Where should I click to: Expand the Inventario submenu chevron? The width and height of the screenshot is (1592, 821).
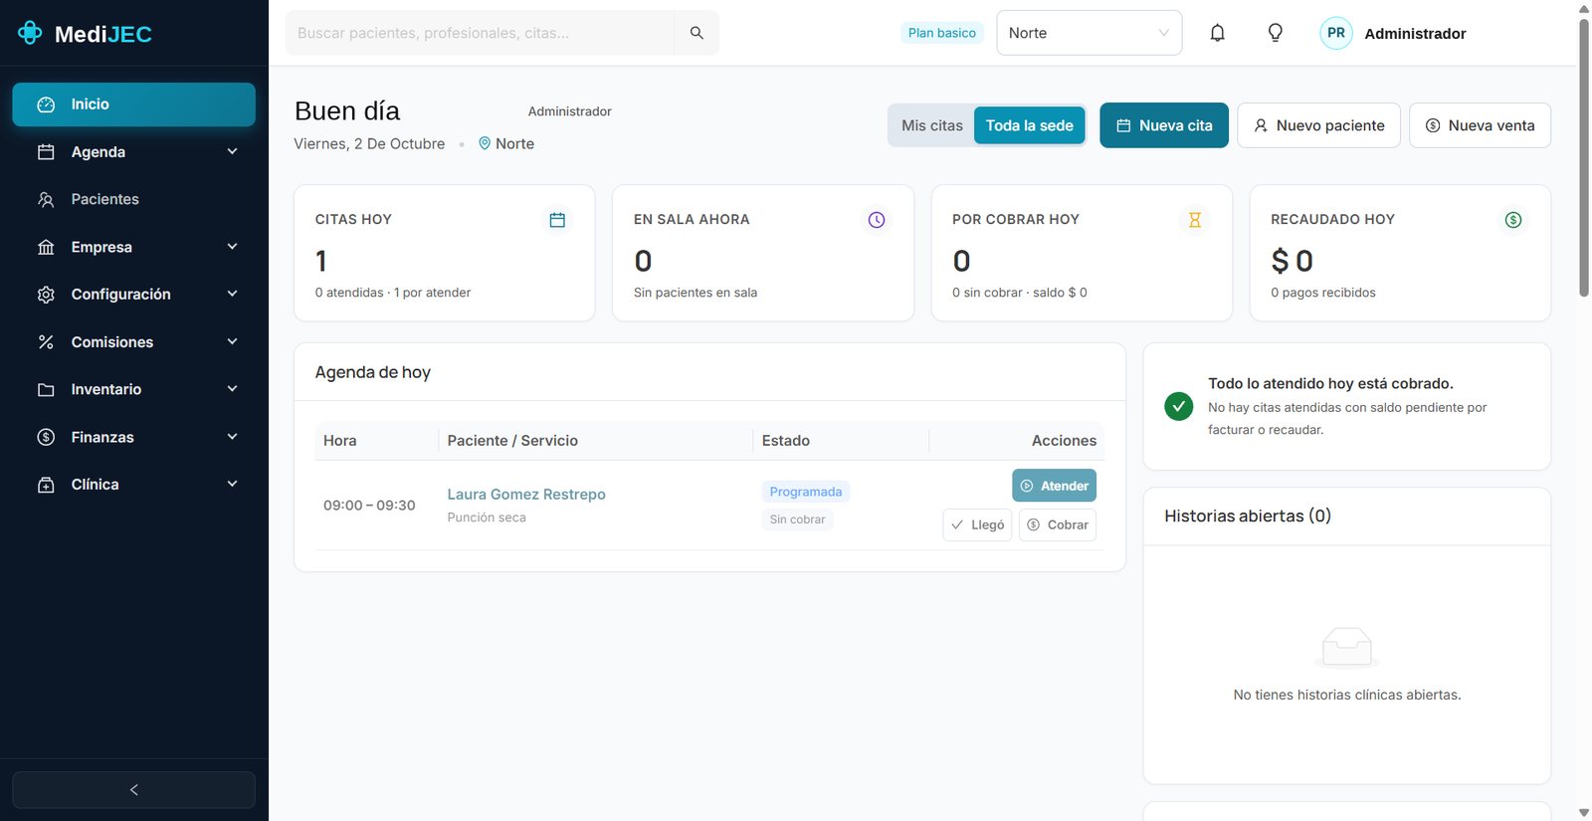(x=232, y=389)
